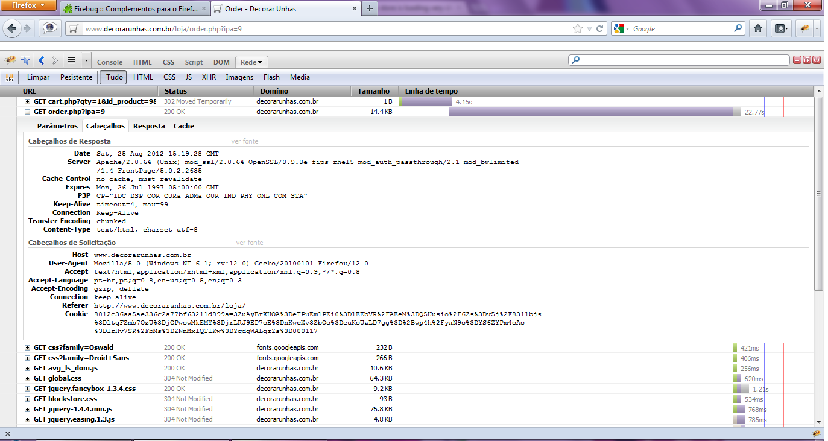Show the Firebug command line icon

71,60
